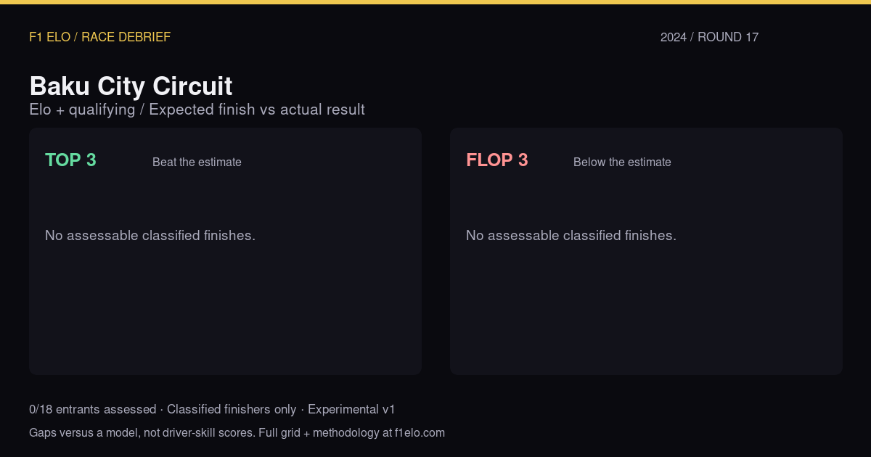The image size is (871, 457).
Task: Click the 0/18 entrants assessed text
Action: pyautogui.click(x=92, y=410)
